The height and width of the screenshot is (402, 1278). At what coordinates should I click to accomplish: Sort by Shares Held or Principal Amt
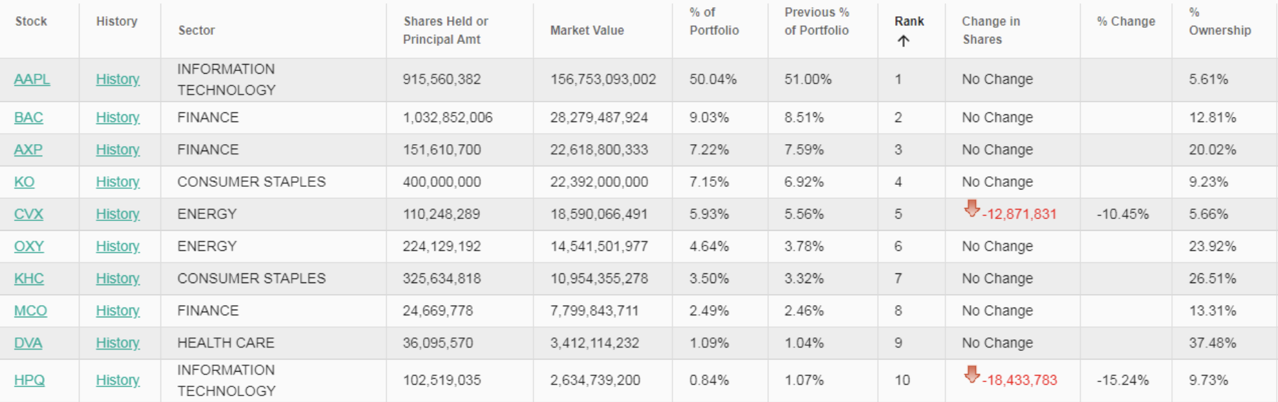(445, 30)
